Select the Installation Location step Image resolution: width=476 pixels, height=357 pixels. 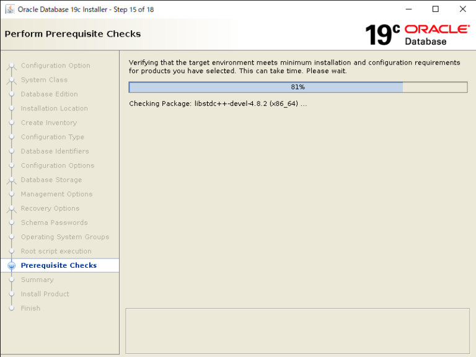coord(54,108)
